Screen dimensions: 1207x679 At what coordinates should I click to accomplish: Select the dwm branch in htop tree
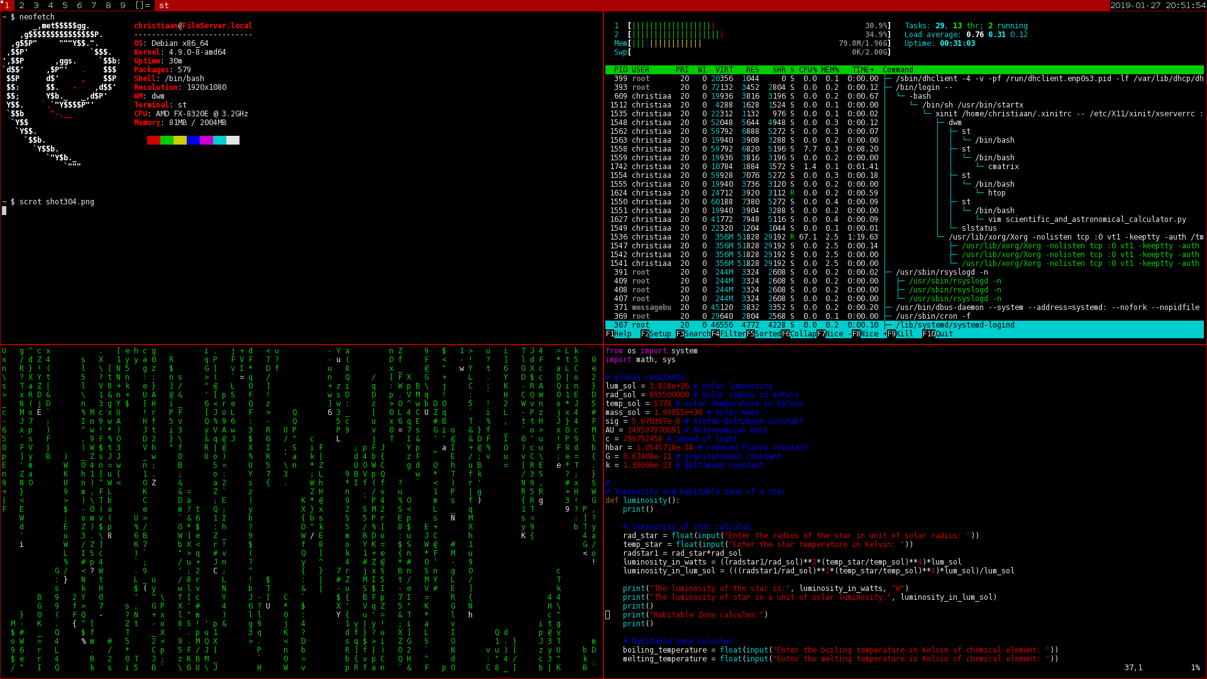click(905, 123)
